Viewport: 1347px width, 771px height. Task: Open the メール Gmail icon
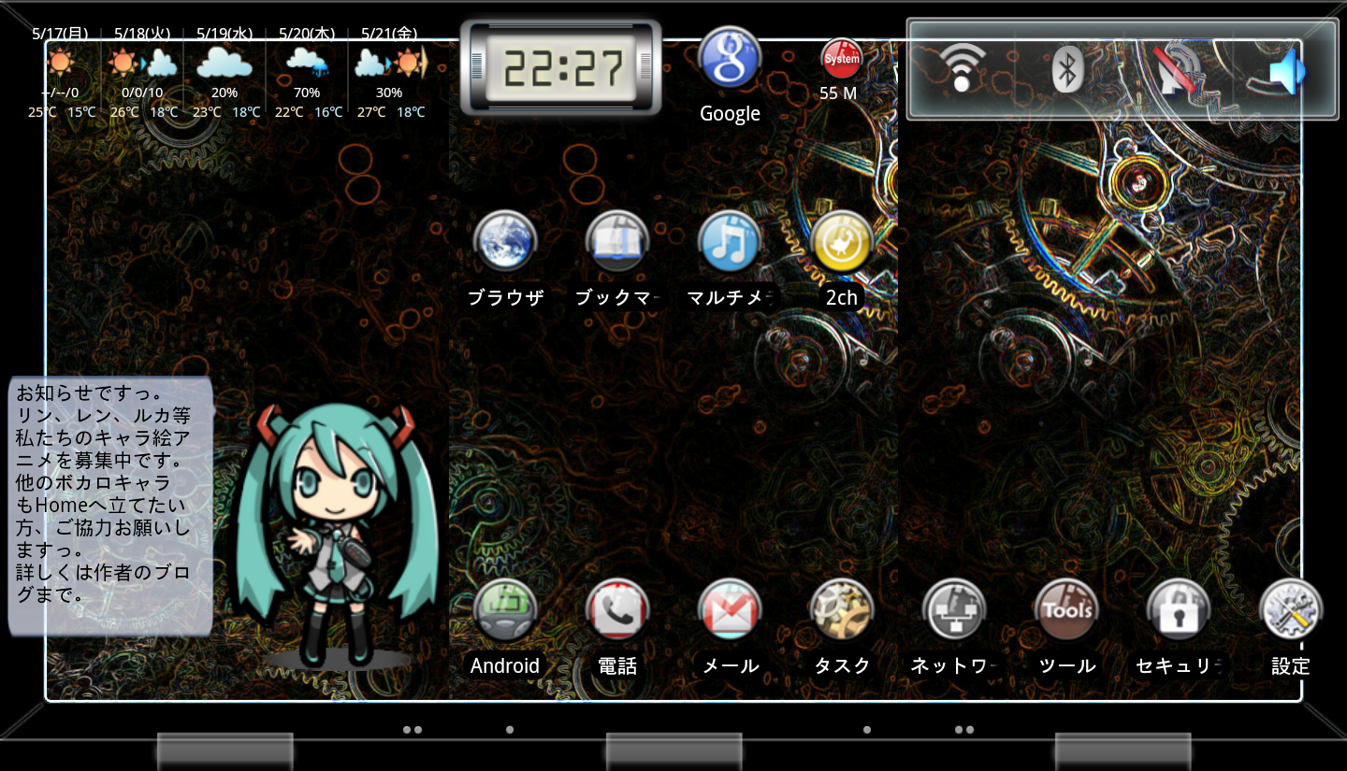[730, 610]
